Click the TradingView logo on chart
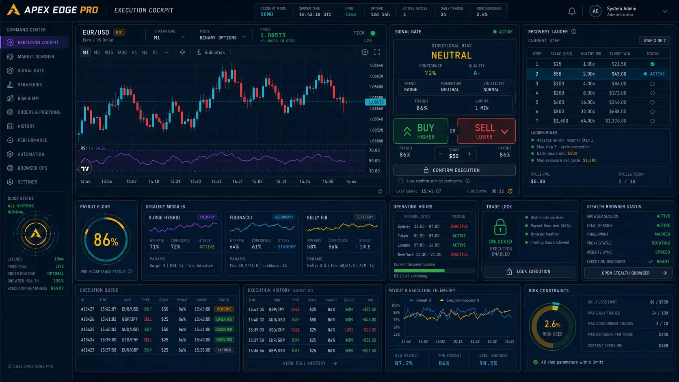The height and width of the screenshot is (382, 679). (x=85, y=168)
